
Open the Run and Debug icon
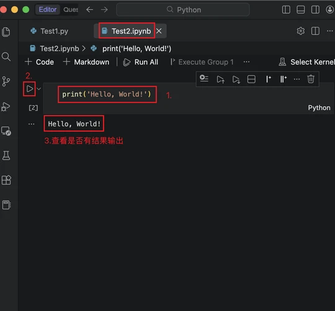click(x=6, y=107)
